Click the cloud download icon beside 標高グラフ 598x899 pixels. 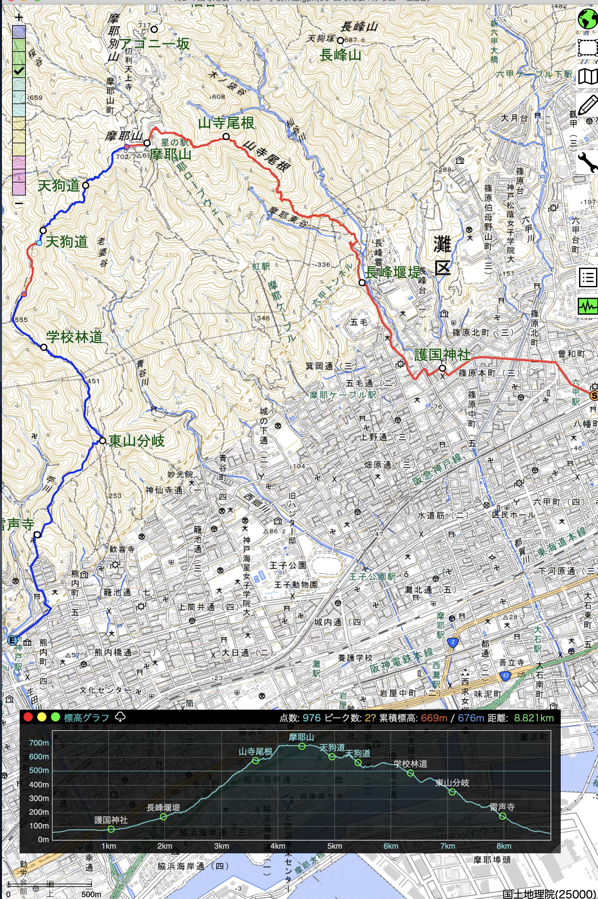120,717
